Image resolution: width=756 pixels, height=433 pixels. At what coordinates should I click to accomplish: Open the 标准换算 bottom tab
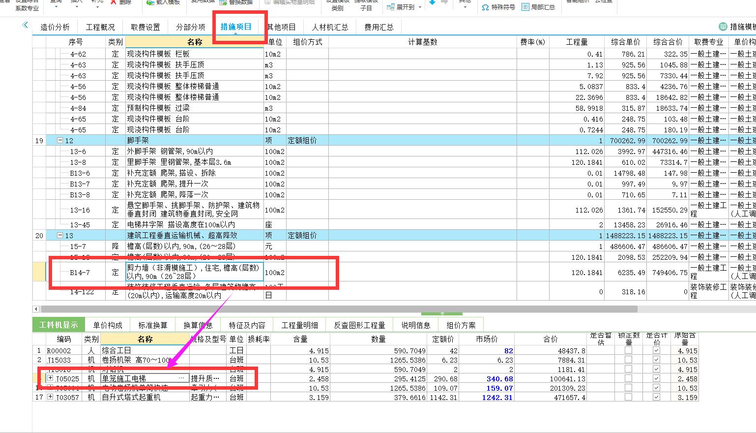click(x=153, y=325)
